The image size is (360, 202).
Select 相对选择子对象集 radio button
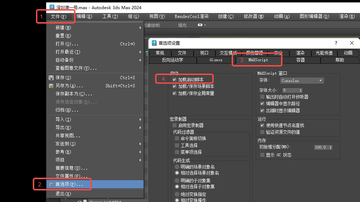coord(177,187)
